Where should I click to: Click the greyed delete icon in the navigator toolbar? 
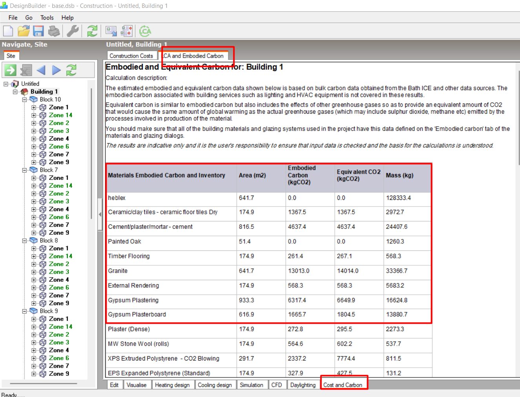(26, 70)
